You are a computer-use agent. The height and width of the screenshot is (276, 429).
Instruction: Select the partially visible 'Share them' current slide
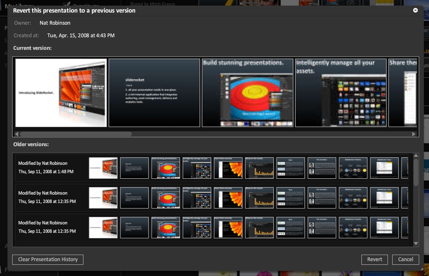(x=403, y=93)
